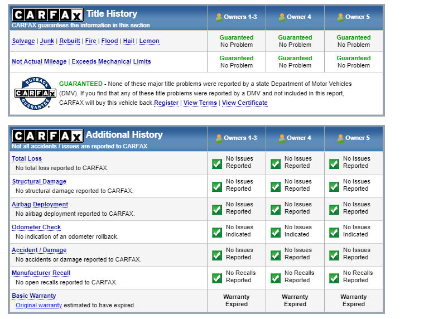Click Odometer Check green checkmark for Owners 1-3
The width and height of the screenshot is (424, 319).
217,233
